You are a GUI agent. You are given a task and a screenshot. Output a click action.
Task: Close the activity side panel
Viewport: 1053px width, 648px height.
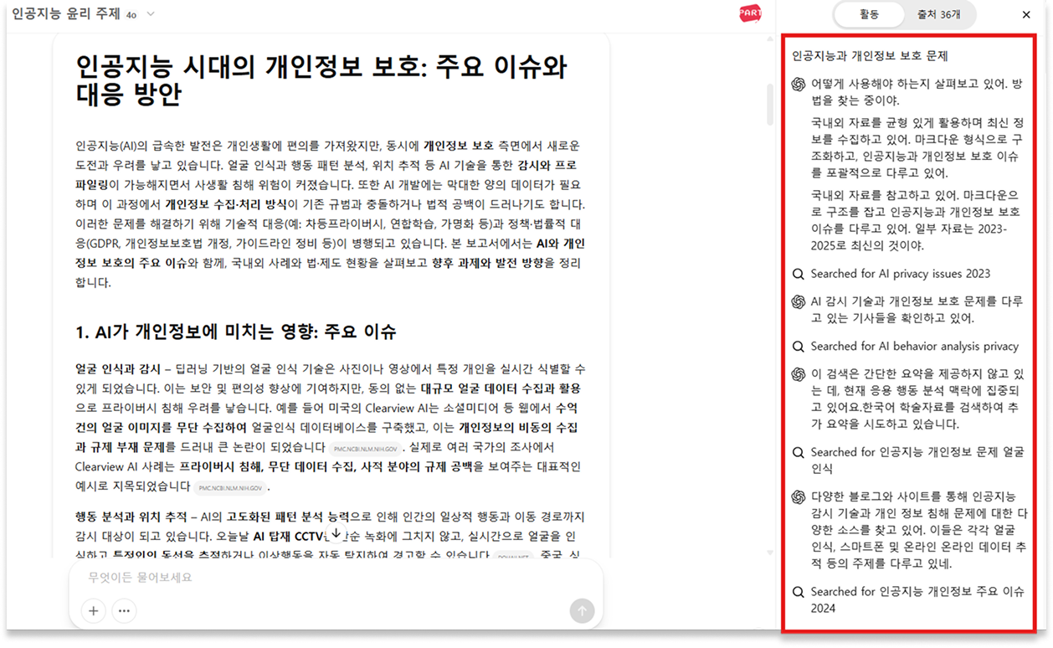tap(1026, 14)
